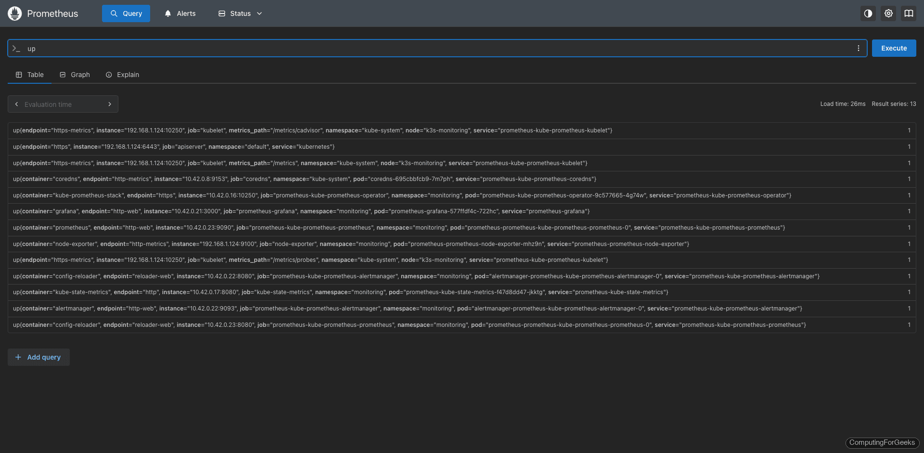This screenshot has width=924, height=453.
Task: Click the info icon next to Explain
Action: coord(108,75)
